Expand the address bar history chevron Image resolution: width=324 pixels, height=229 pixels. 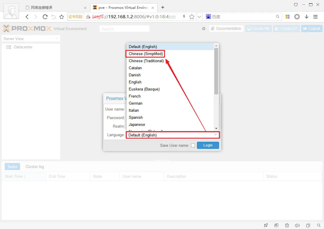pos(199,17)
